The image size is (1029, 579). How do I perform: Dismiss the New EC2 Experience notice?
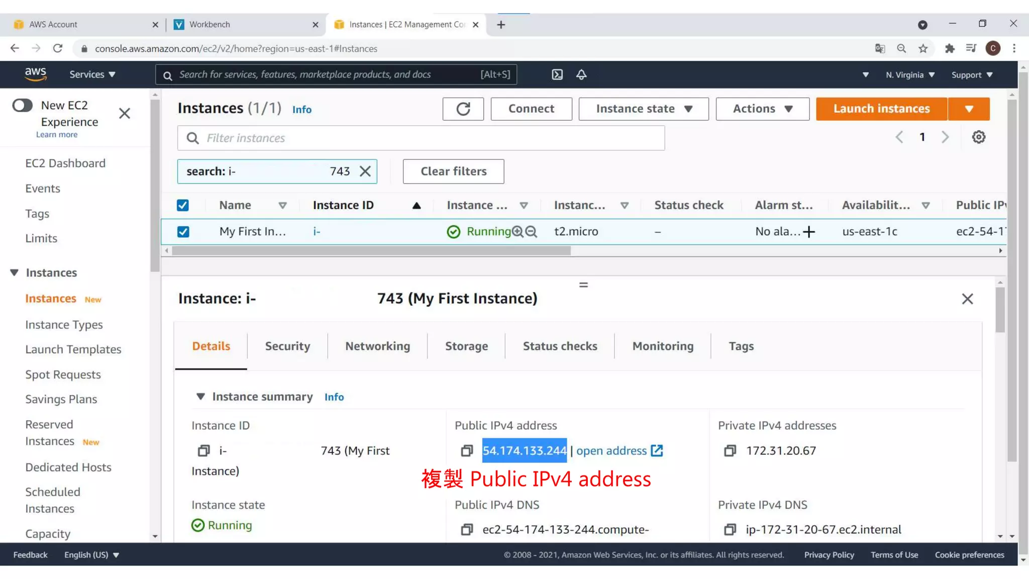(x=125, y=114)
